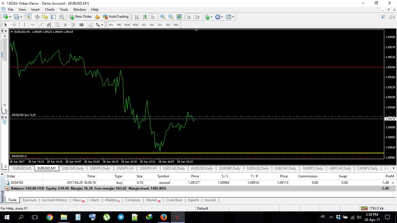397x223 pixels.
Task: Open the templates dropdown
Action: (x=230, y=17)
